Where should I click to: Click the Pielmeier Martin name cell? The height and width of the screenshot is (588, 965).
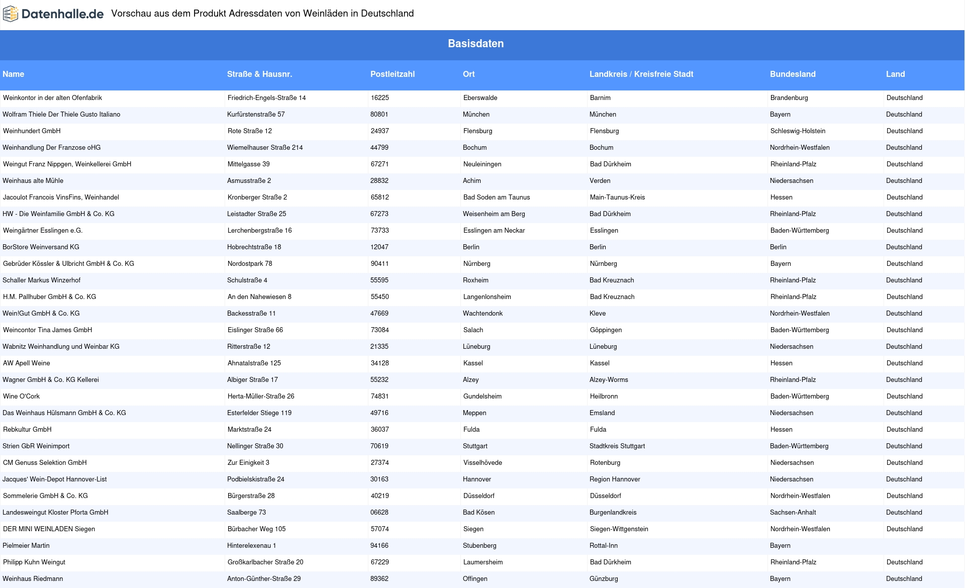(26, 546)
